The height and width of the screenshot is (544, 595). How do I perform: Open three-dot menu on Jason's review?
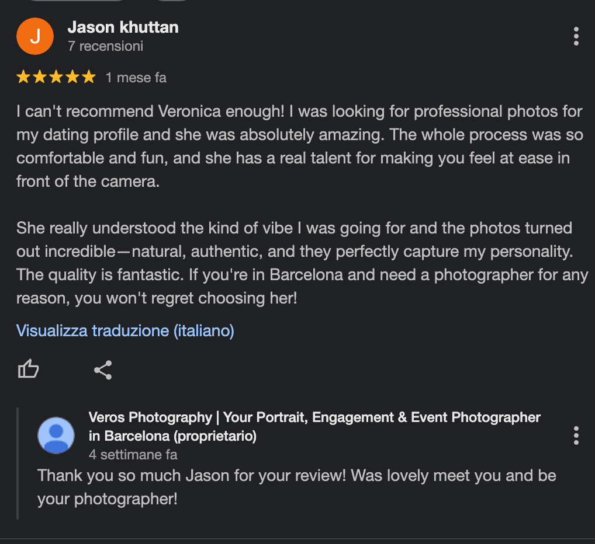pos(576,36)
